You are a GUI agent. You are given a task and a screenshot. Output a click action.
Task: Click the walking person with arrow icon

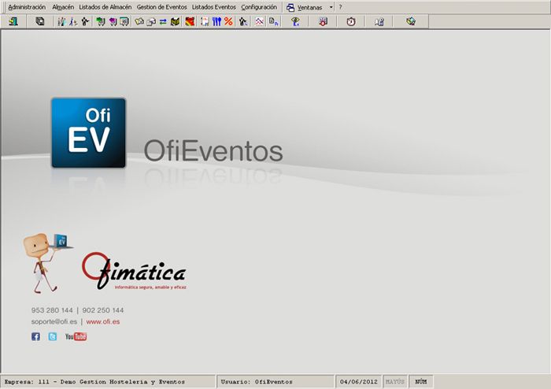click(x=73, y=22)
